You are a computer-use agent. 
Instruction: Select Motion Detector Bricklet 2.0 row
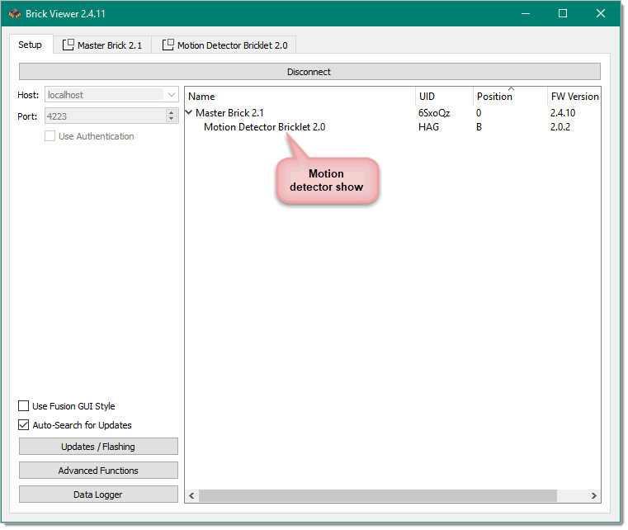pyautogui.click(x=264, y=127)
